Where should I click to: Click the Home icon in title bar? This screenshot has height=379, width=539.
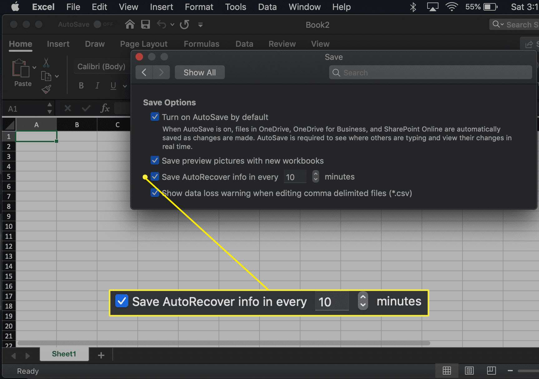click(x=130, y=24)
